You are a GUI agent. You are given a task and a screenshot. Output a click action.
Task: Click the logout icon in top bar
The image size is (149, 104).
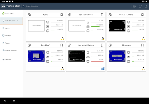pos(146,6)
